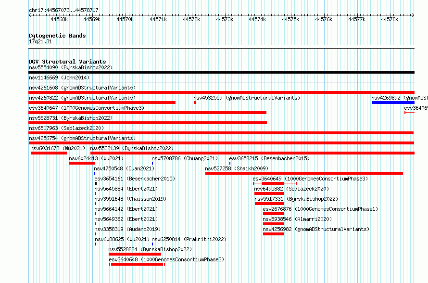Image resolution: width=428 pixels, height=283 pixels.
Task: Click the nsv5554090 (ByrskaBishop2022) variant label
Action: 71,67
